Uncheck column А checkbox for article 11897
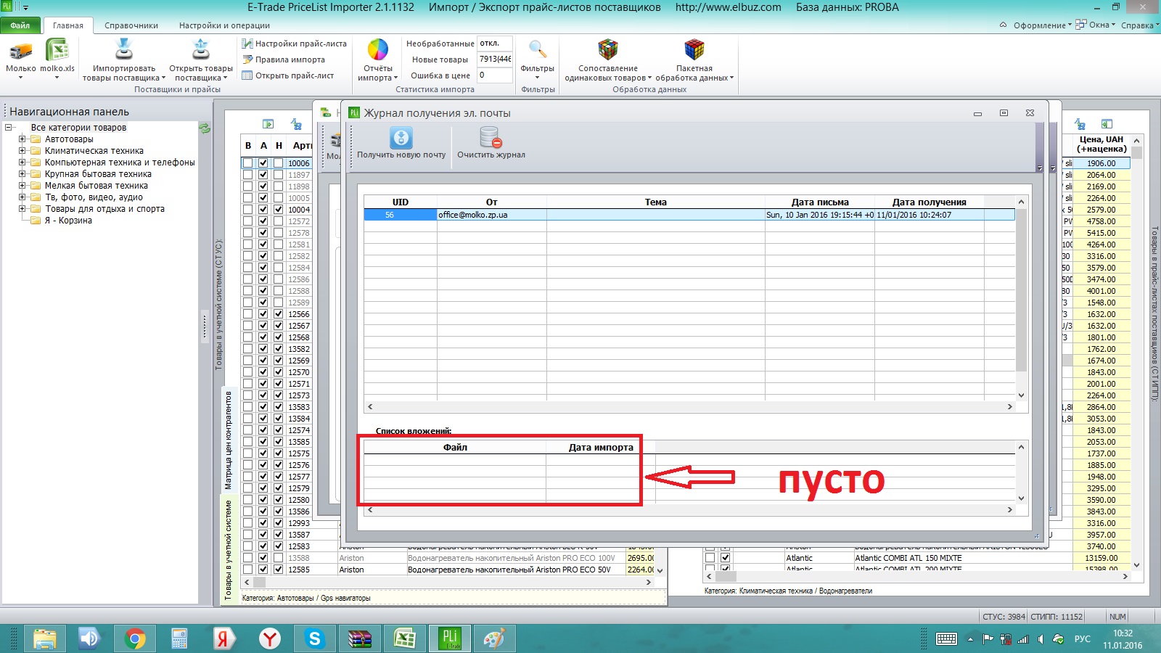The image size is (1161, 653). 263,175
